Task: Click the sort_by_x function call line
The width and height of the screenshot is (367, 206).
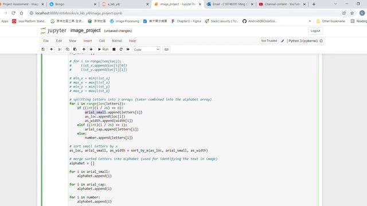Action: (x=139, y=150)
